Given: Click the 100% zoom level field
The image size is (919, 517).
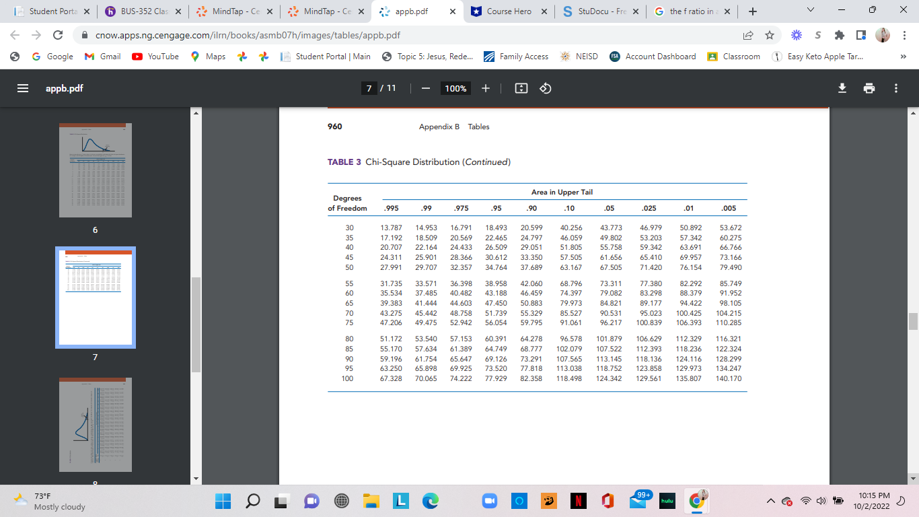Looking at the screenshot, I should click(x=455, y=88).
